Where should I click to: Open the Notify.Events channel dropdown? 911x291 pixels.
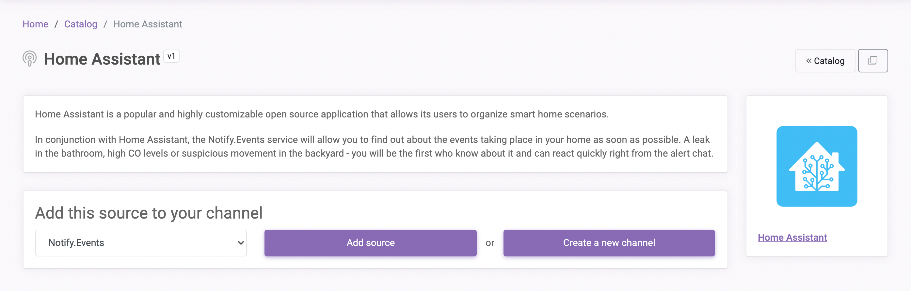(x=141, y=243)
